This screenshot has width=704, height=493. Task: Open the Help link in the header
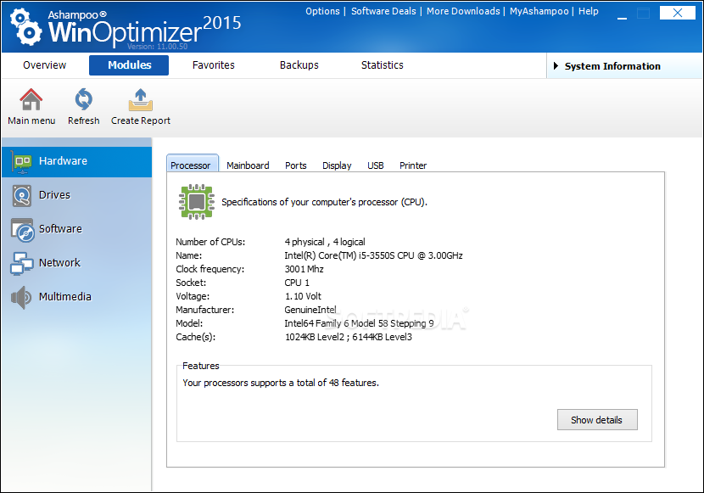point(588,11)
